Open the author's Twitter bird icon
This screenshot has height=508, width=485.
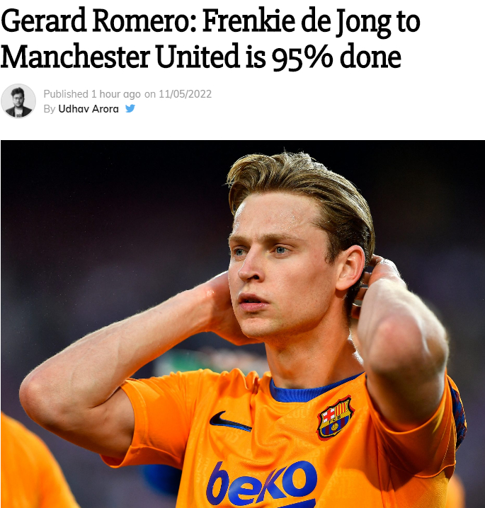130,108
